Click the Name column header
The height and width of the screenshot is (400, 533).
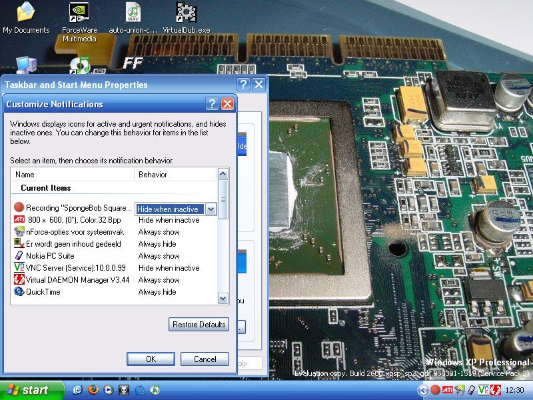[73, 175]
